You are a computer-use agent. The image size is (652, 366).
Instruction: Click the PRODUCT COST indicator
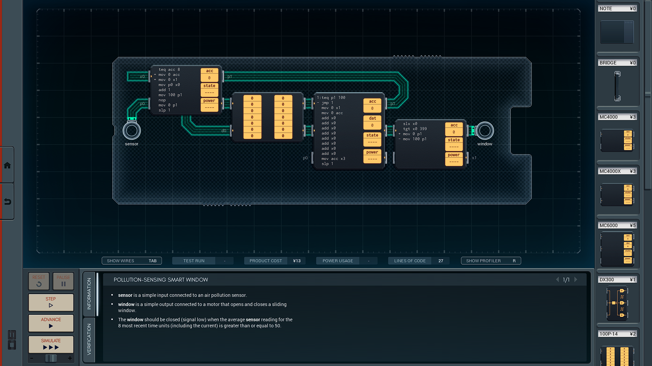(275, 261)
